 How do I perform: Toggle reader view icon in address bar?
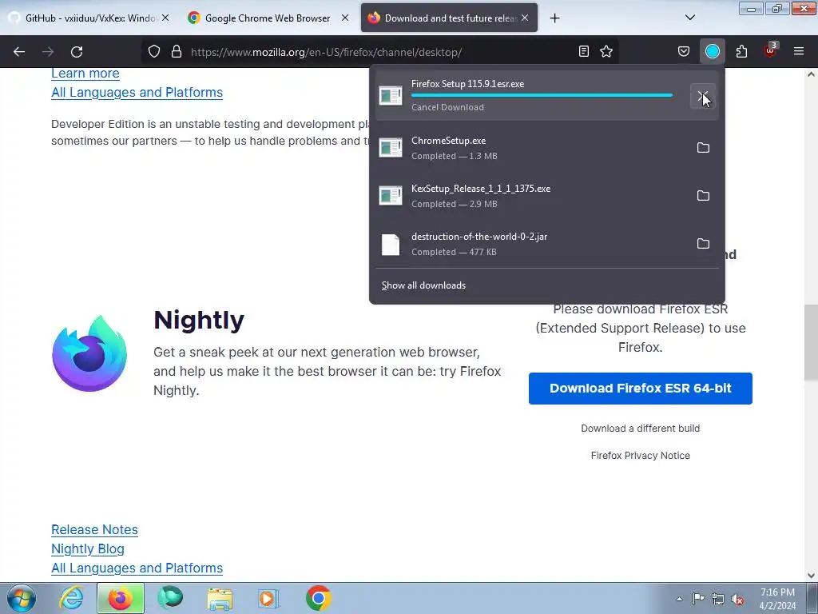(x=584, y=51)
